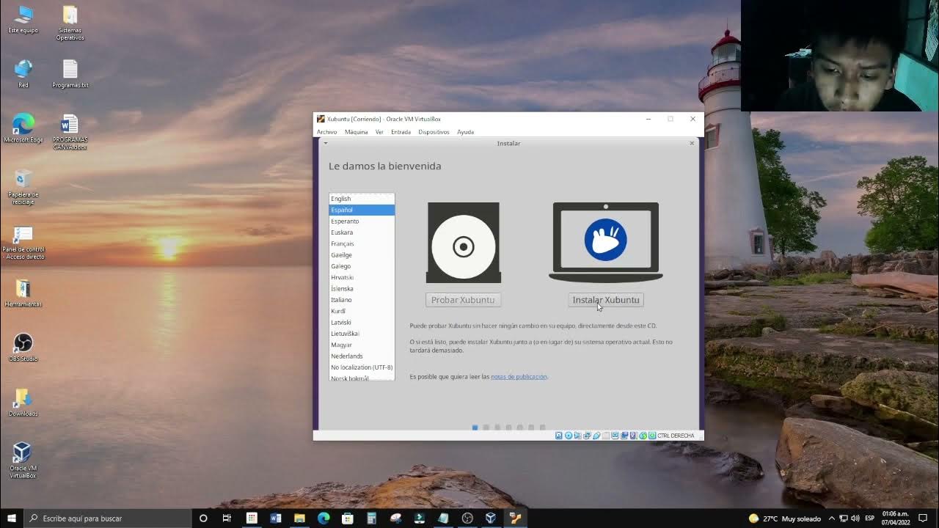
Task: Select Programas.txt file on desktop
Action: (x=70, y=74)
